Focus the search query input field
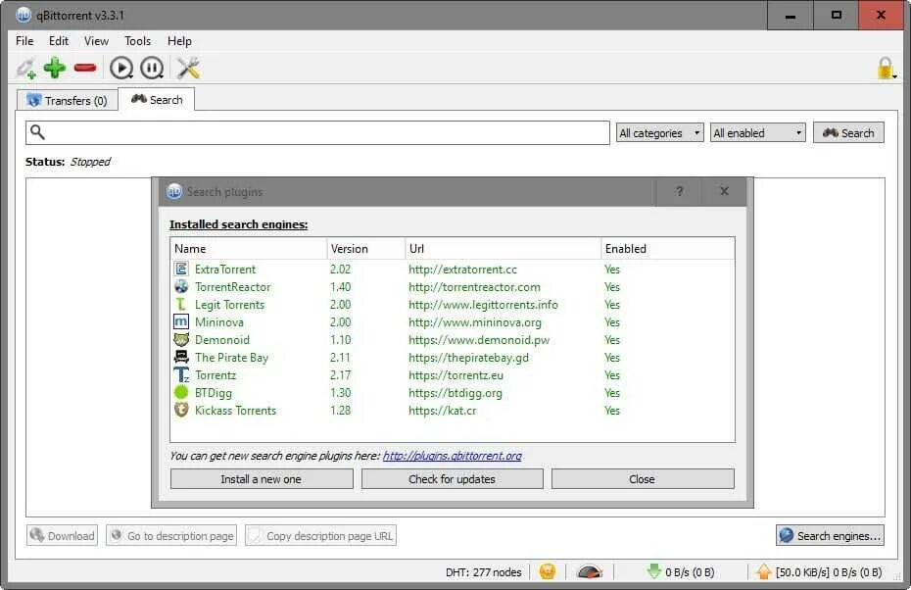 [317, 132]
